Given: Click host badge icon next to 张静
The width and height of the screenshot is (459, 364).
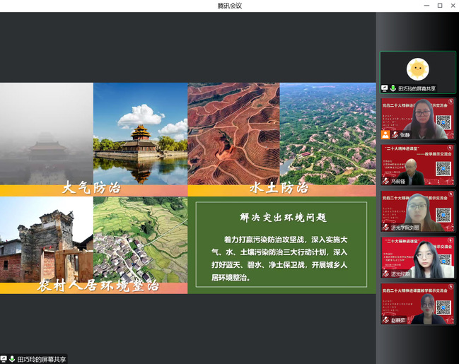Looking at the screenshot, I should [385, 134].
